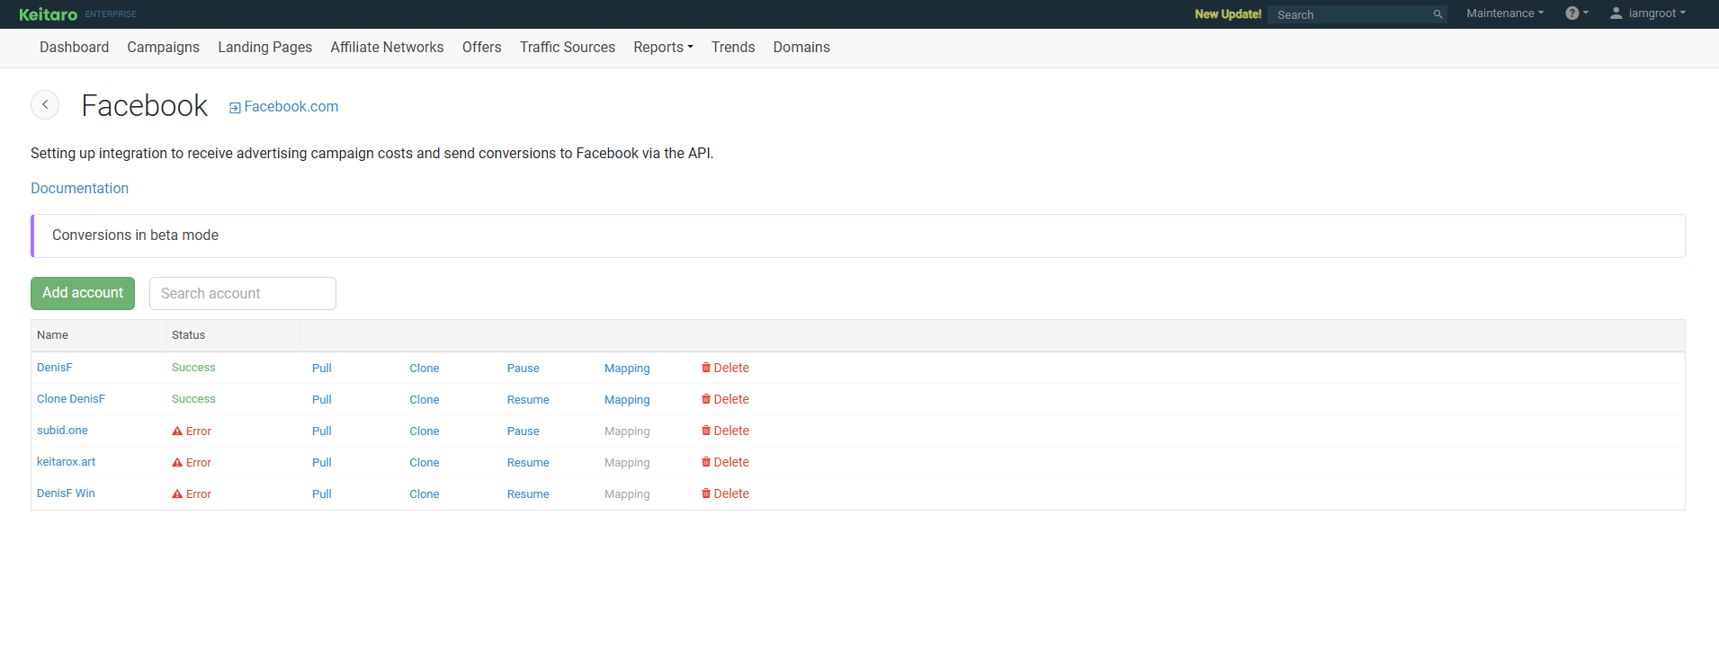Open the Domains section

801,48
